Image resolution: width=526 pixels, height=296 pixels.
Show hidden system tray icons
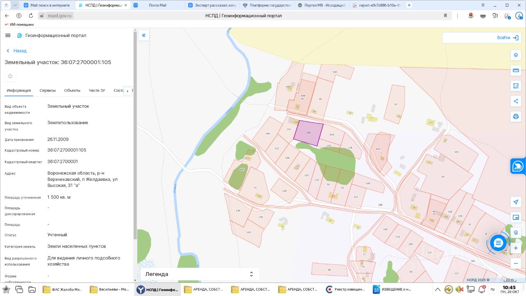[438, 289]
